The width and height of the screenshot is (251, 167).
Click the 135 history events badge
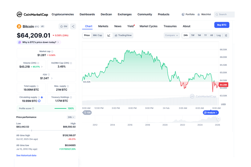point(87,113)
